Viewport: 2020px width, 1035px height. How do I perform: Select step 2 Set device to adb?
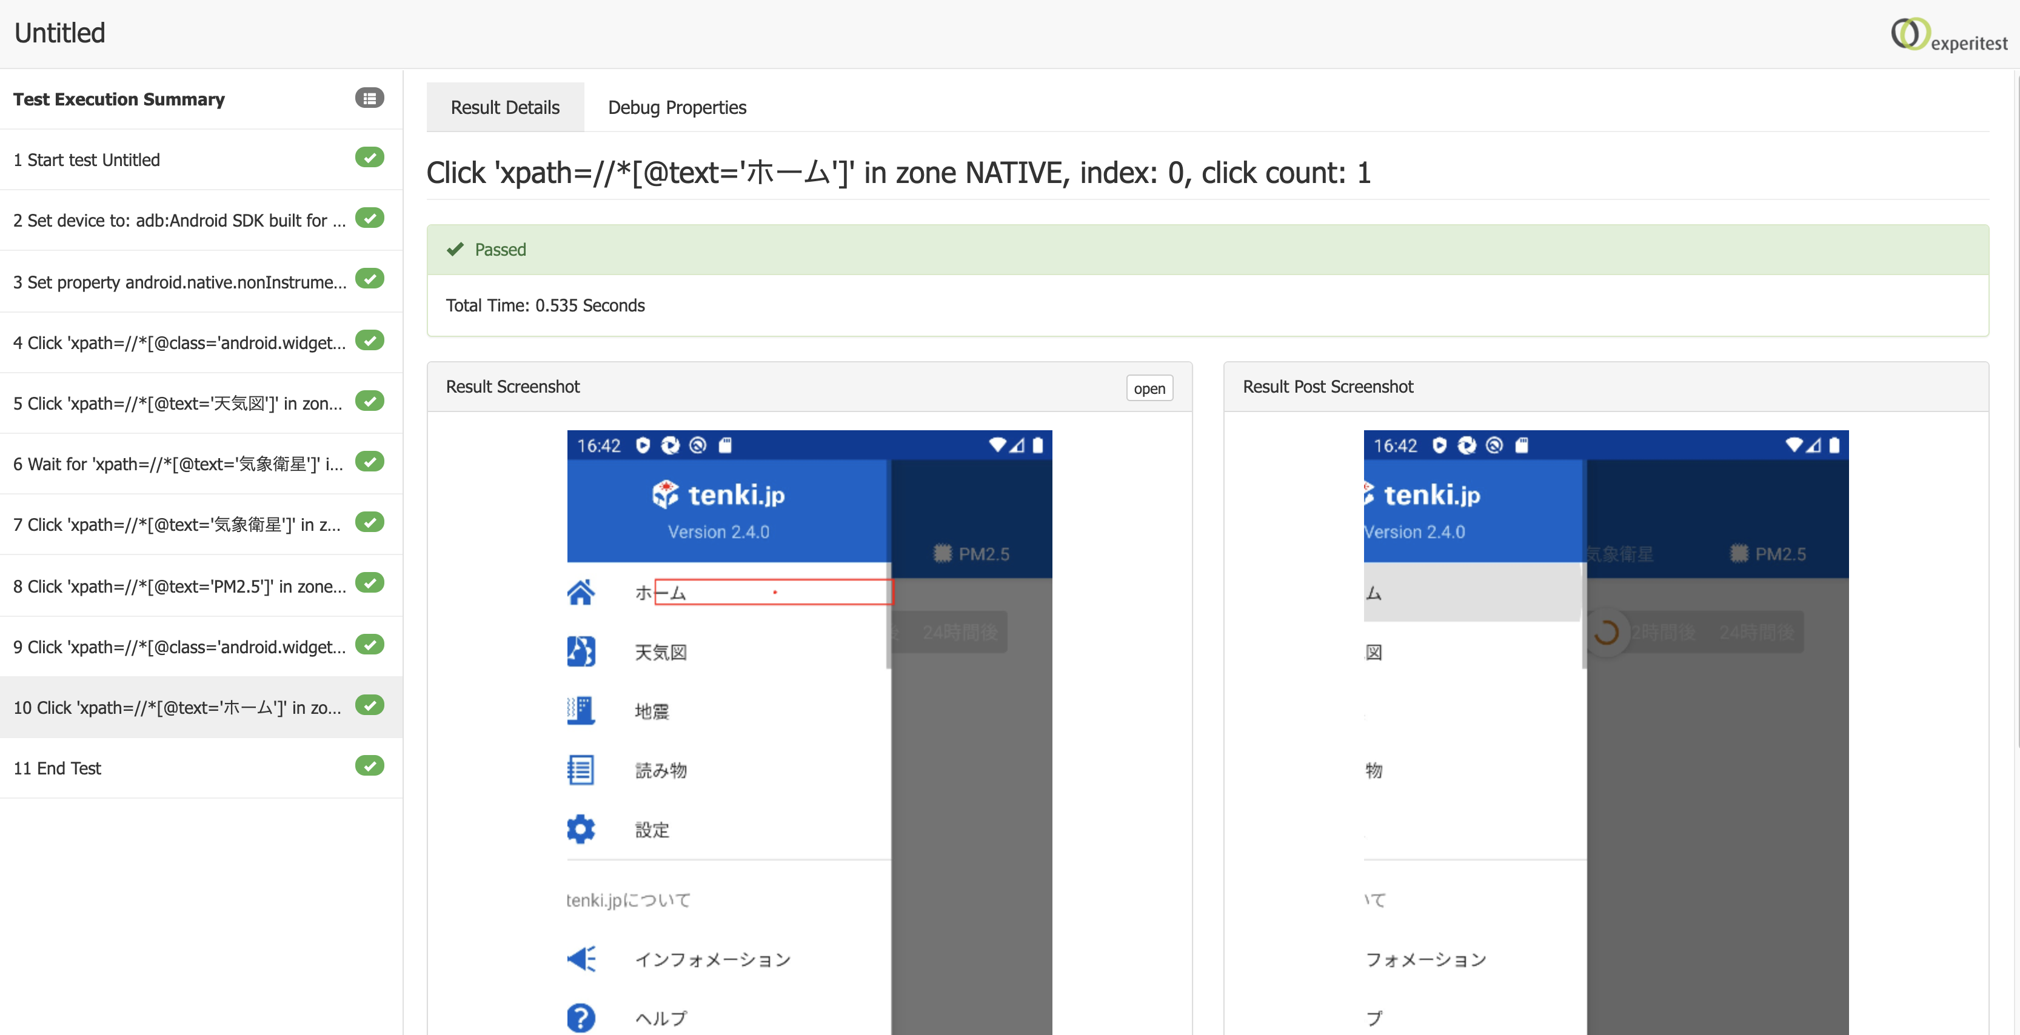201,221
